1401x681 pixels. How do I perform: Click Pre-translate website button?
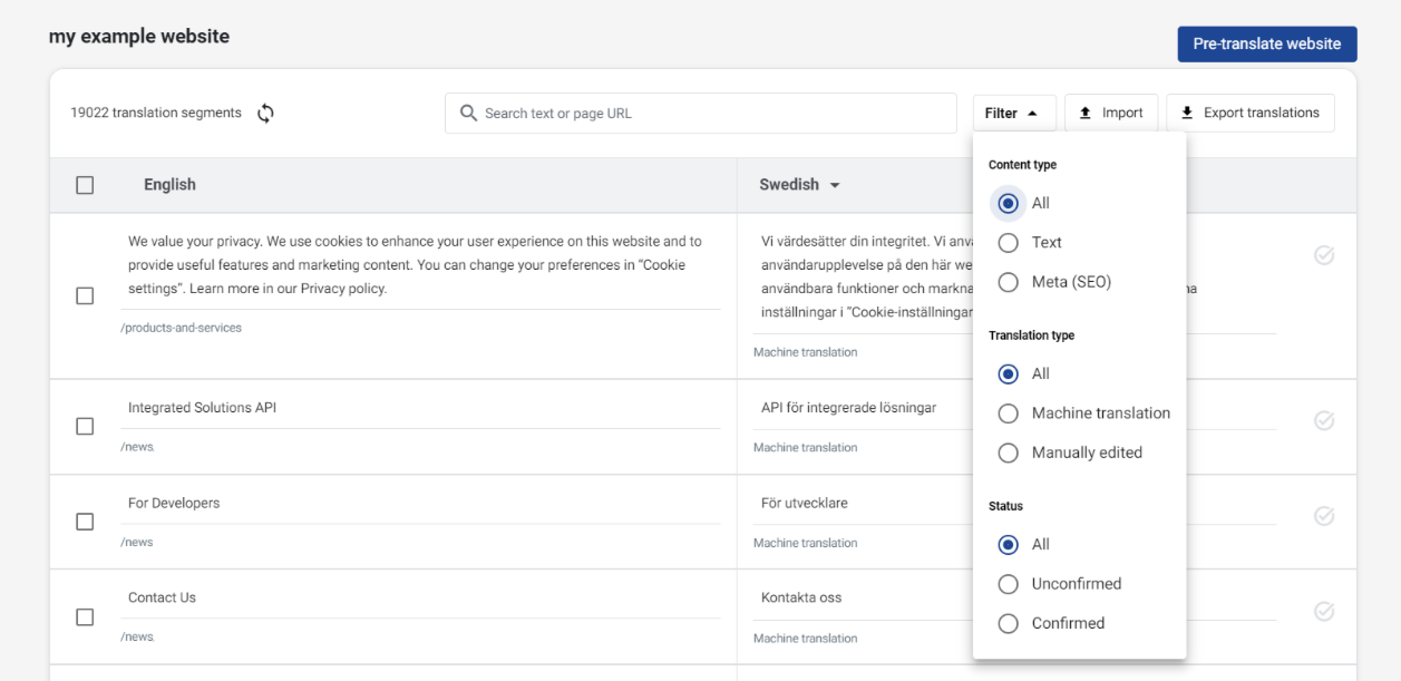(x=1267, y=44)
